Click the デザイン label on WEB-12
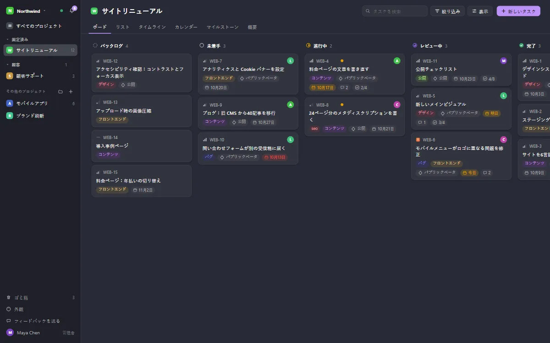Screen dimensions: 550x343 pos(106,85)
